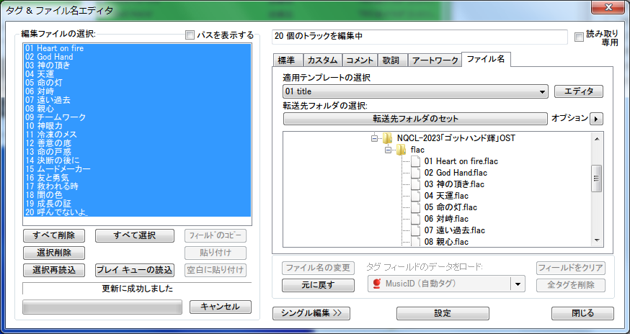The image size is (630, 334).
Task: Click the flac folder icon
Action: tap(401, 150)
